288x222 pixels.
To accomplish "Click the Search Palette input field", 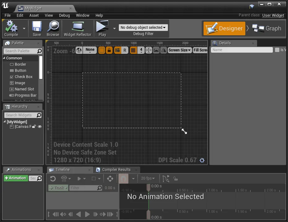I will 20,51.
